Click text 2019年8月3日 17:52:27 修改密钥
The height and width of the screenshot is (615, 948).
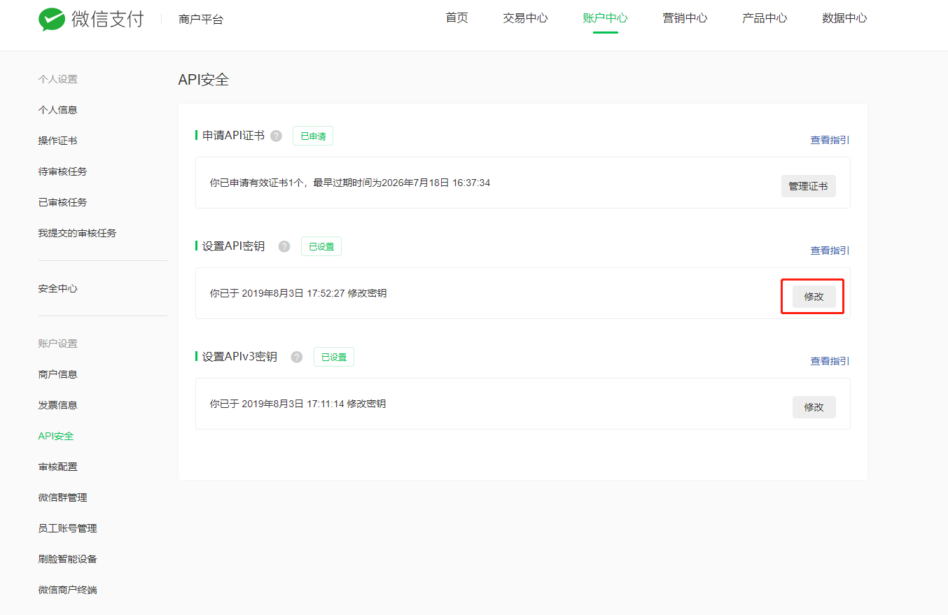tap(314, 293)
